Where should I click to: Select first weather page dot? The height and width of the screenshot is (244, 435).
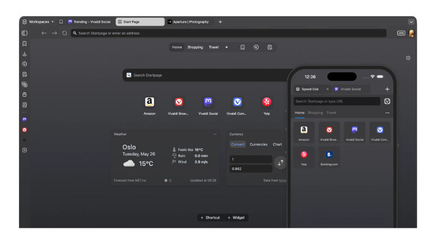(x=166, y=180)
